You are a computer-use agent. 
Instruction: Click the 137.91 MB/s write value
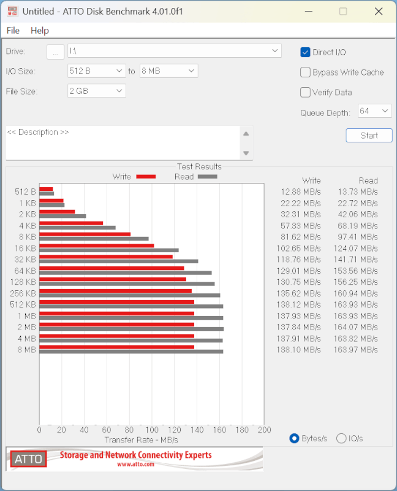299,339
